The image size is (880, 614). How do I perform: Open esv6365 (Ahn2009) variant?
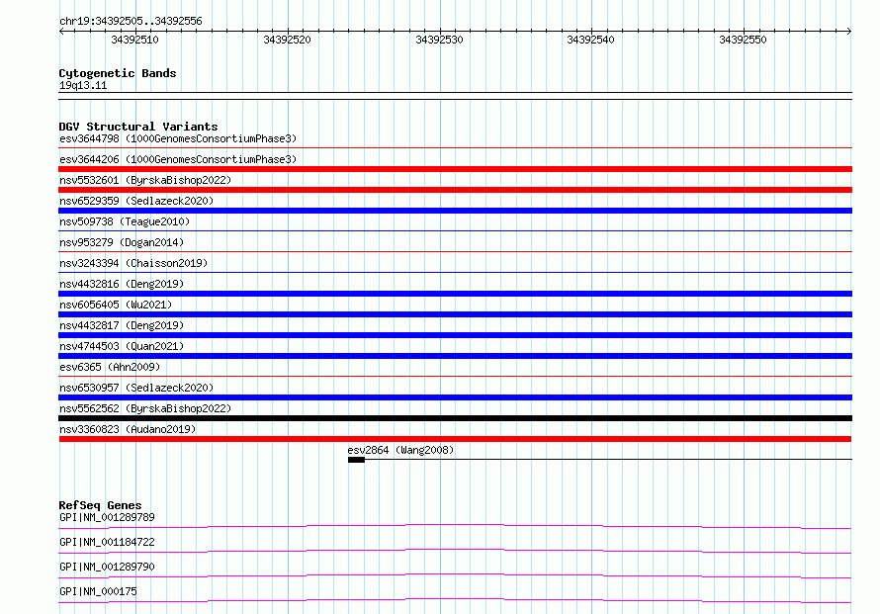coord(110,367)
